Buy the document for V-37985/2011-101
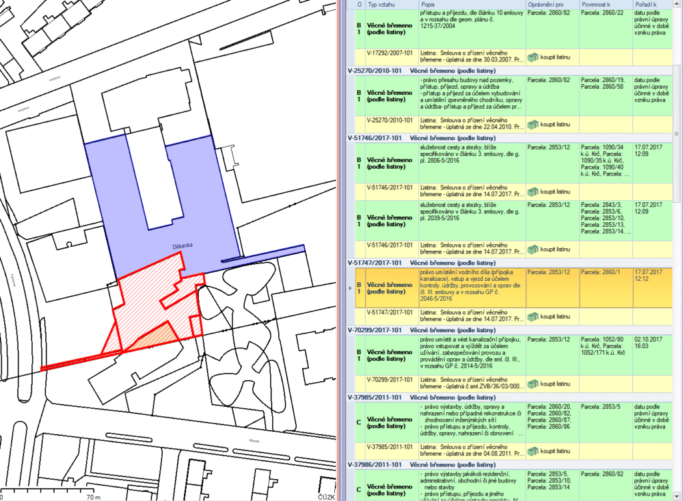Image resolution: width=683 pixels, height=501 pixels. click(533, 452)
